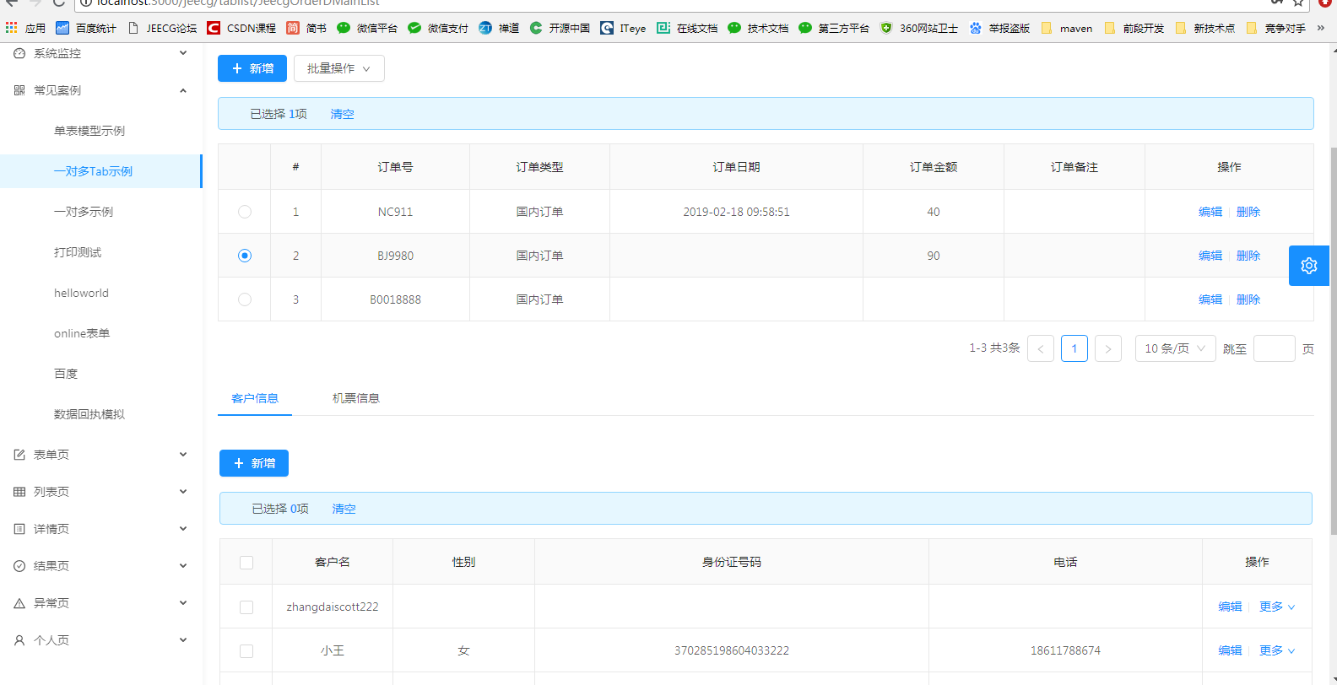Image resolution: width=1337 pixels, height=685 pixels.
Task: Open the 10 条/页 page size dropdown
Action: coord(1176,348)
